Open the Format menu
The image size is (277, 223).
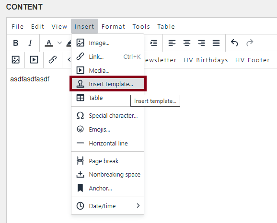coord(113,26)
